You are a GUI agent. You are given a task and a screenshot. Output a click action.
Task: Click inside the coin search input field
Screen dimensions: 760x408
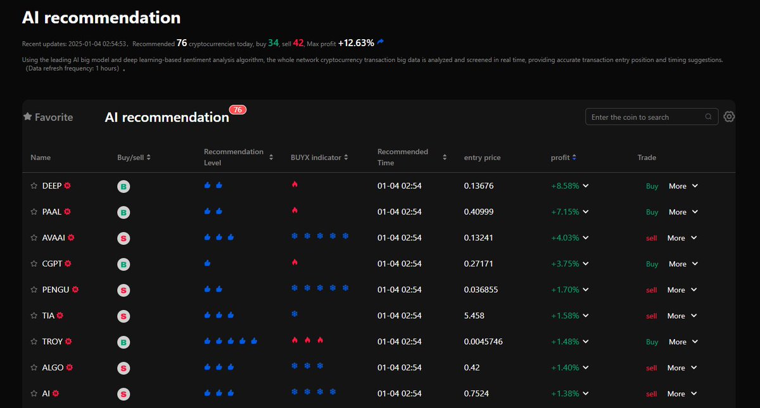(640, 116)
